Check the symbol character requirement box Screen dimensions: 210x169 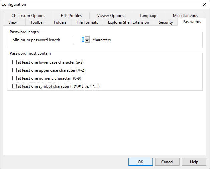pos(14,86)
